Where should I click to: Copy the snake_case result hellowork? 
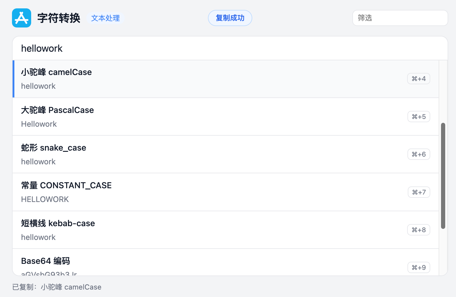point(38,162)
